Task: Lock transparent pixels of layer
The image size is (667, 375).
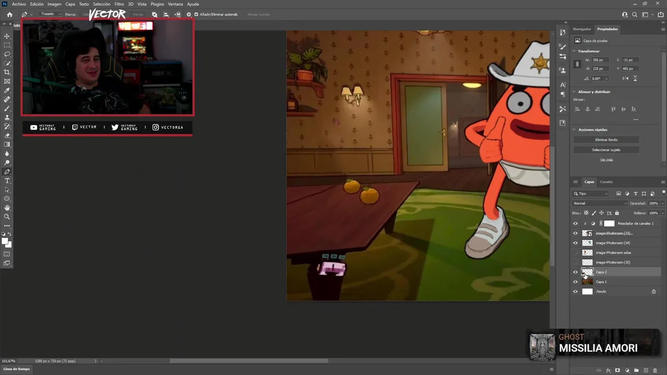Action: pyautogui.click(x=586, y=213)
